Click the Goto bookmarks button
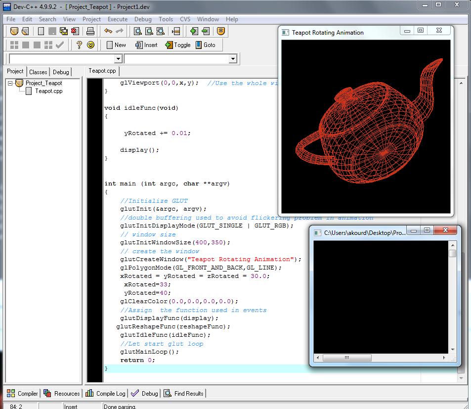The image size is (471, 409). [x=206, y=45]
